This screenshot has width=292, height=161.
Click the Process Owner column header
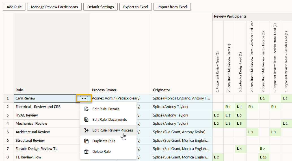point(104,90)
